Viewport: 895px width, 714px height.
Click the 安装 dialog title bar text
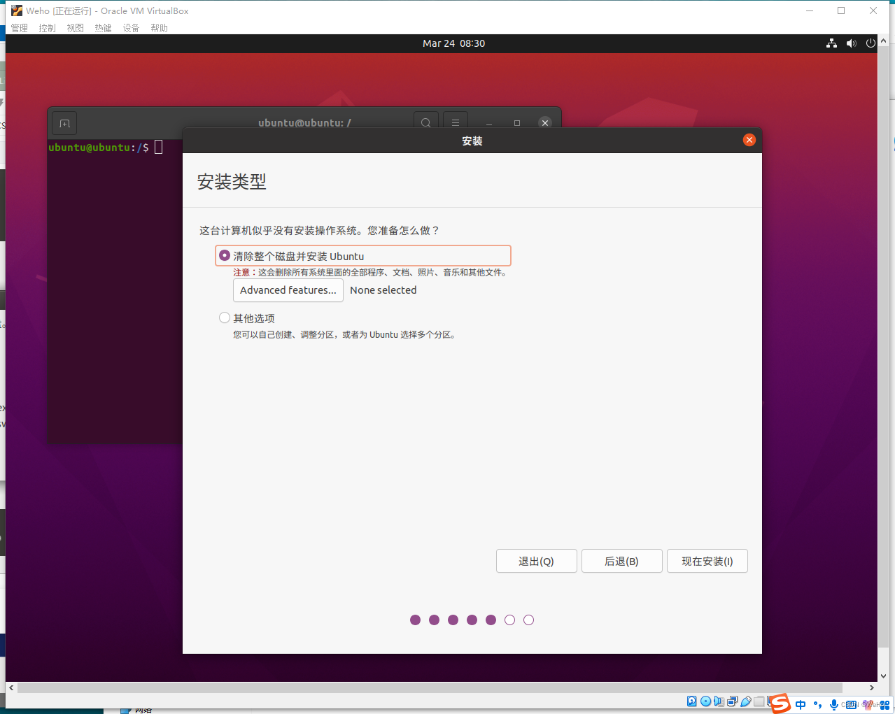[x=472, y=141]
